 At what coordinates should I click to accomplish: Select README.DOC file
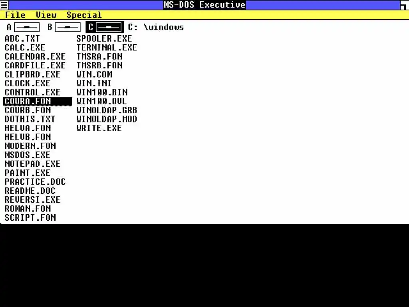coord(30,191)
